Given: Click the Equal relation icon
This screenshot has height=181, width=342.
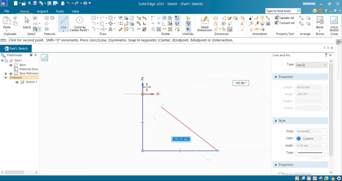Looking at the screenshot, I should pyautogui.click(x=159, y=23).
